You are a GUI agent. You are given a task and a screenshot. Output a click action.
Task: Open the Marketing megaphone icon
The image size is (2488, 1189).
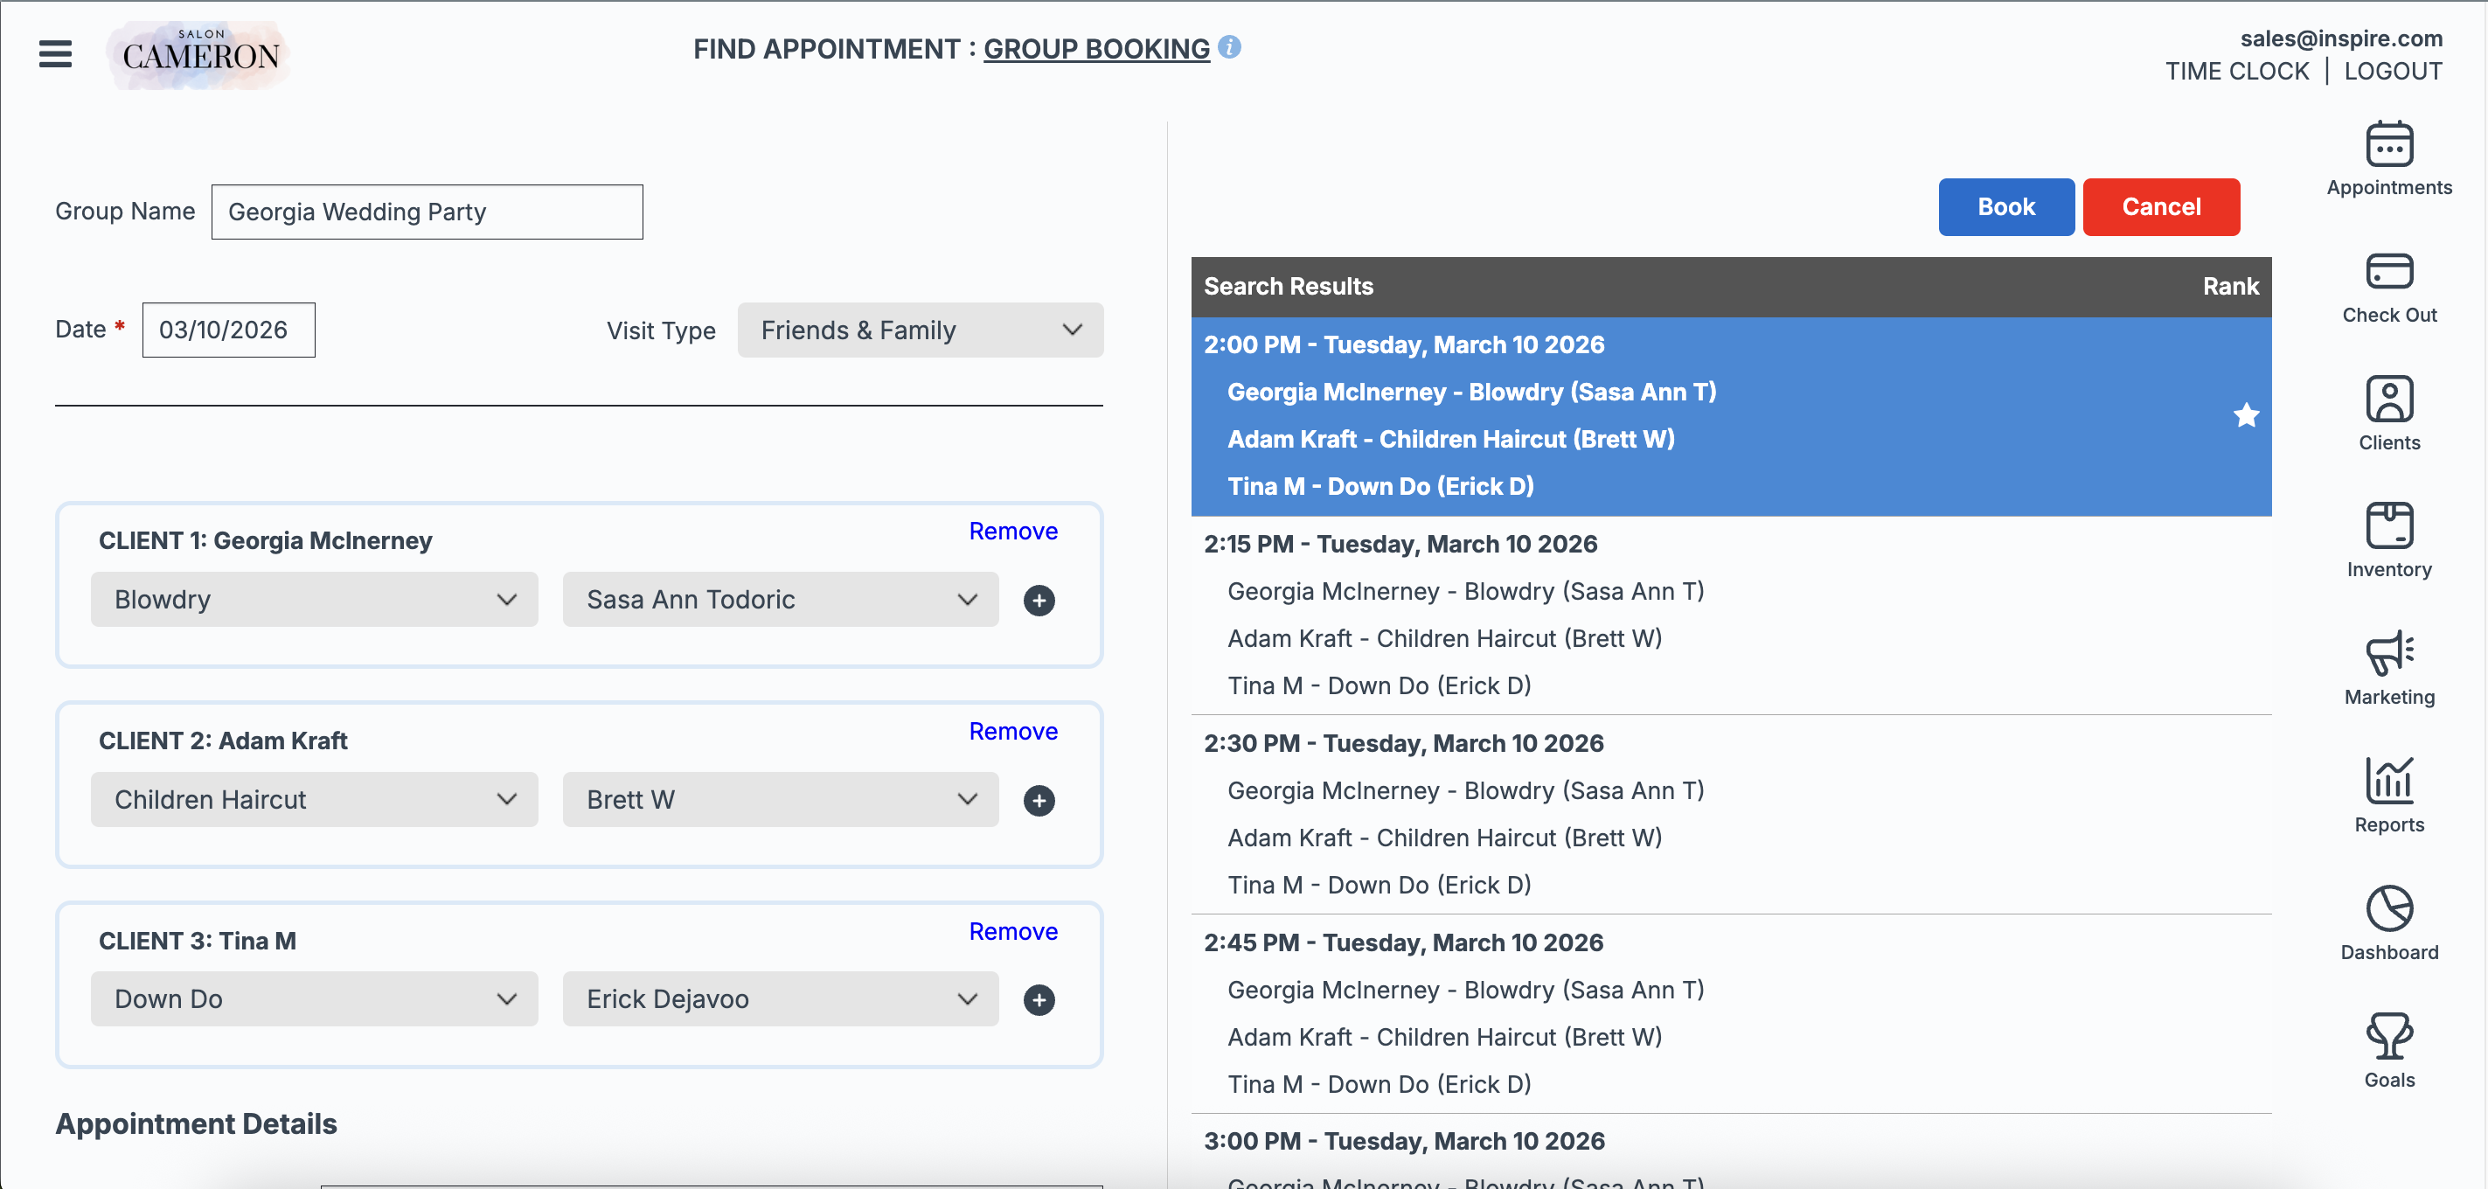(2388, 654)
